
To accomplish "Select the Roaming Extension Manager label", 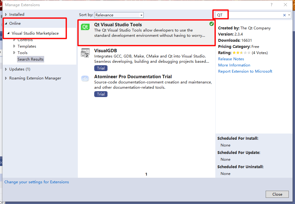I will (35, 78).
